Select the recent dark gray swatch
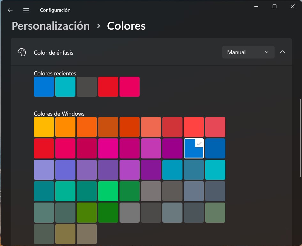Viewport: 302px width, 246px height. (x=87, y=87)
